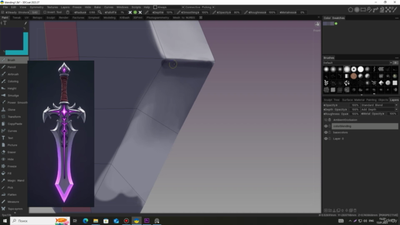Toggle visibility of AmbientOcclusion layer

(326, 120)
